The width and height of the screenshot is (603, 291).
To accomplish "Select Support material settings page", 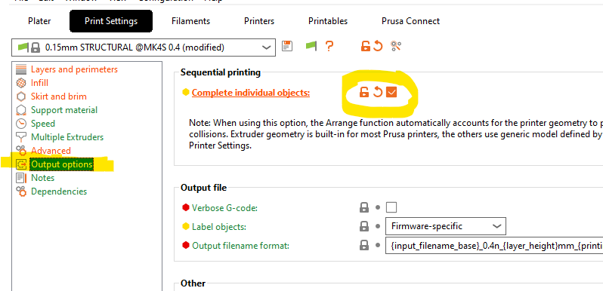I will point(64,110).
